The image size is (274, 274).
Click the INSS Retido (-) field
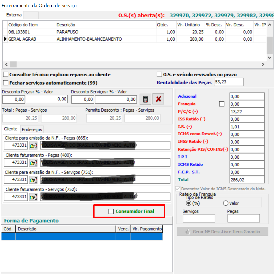247,142
